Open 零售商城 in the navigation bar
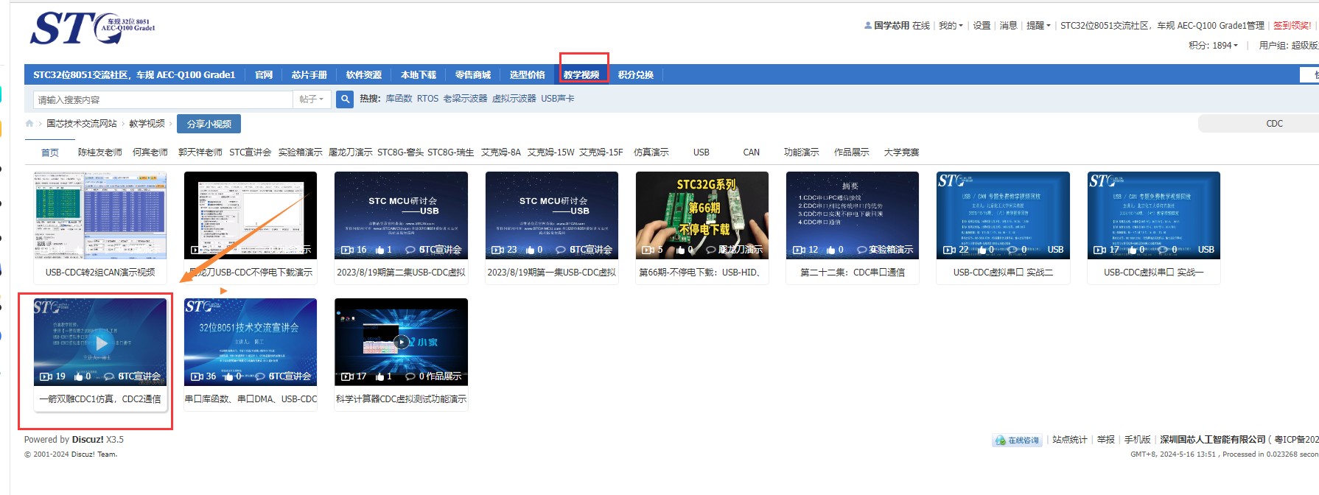This screenshot has width=1319, height=495. click(x=473, y=74)
